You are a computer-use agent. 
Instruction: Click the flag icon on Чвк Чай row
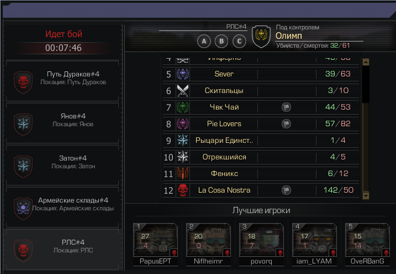[x=286, y=107]
